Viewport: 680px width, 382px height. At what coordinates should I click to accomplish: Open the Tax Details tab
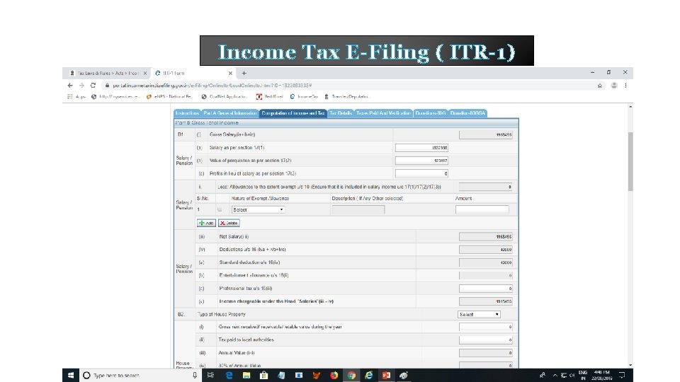pyautogui.click(x=341, y=113)
